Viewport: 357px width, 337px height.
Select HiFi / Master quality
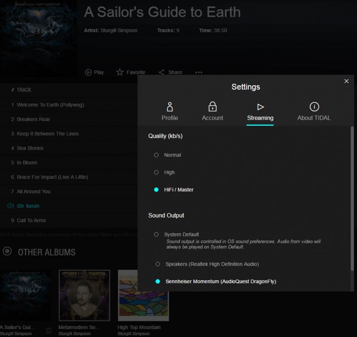point(156,190)
